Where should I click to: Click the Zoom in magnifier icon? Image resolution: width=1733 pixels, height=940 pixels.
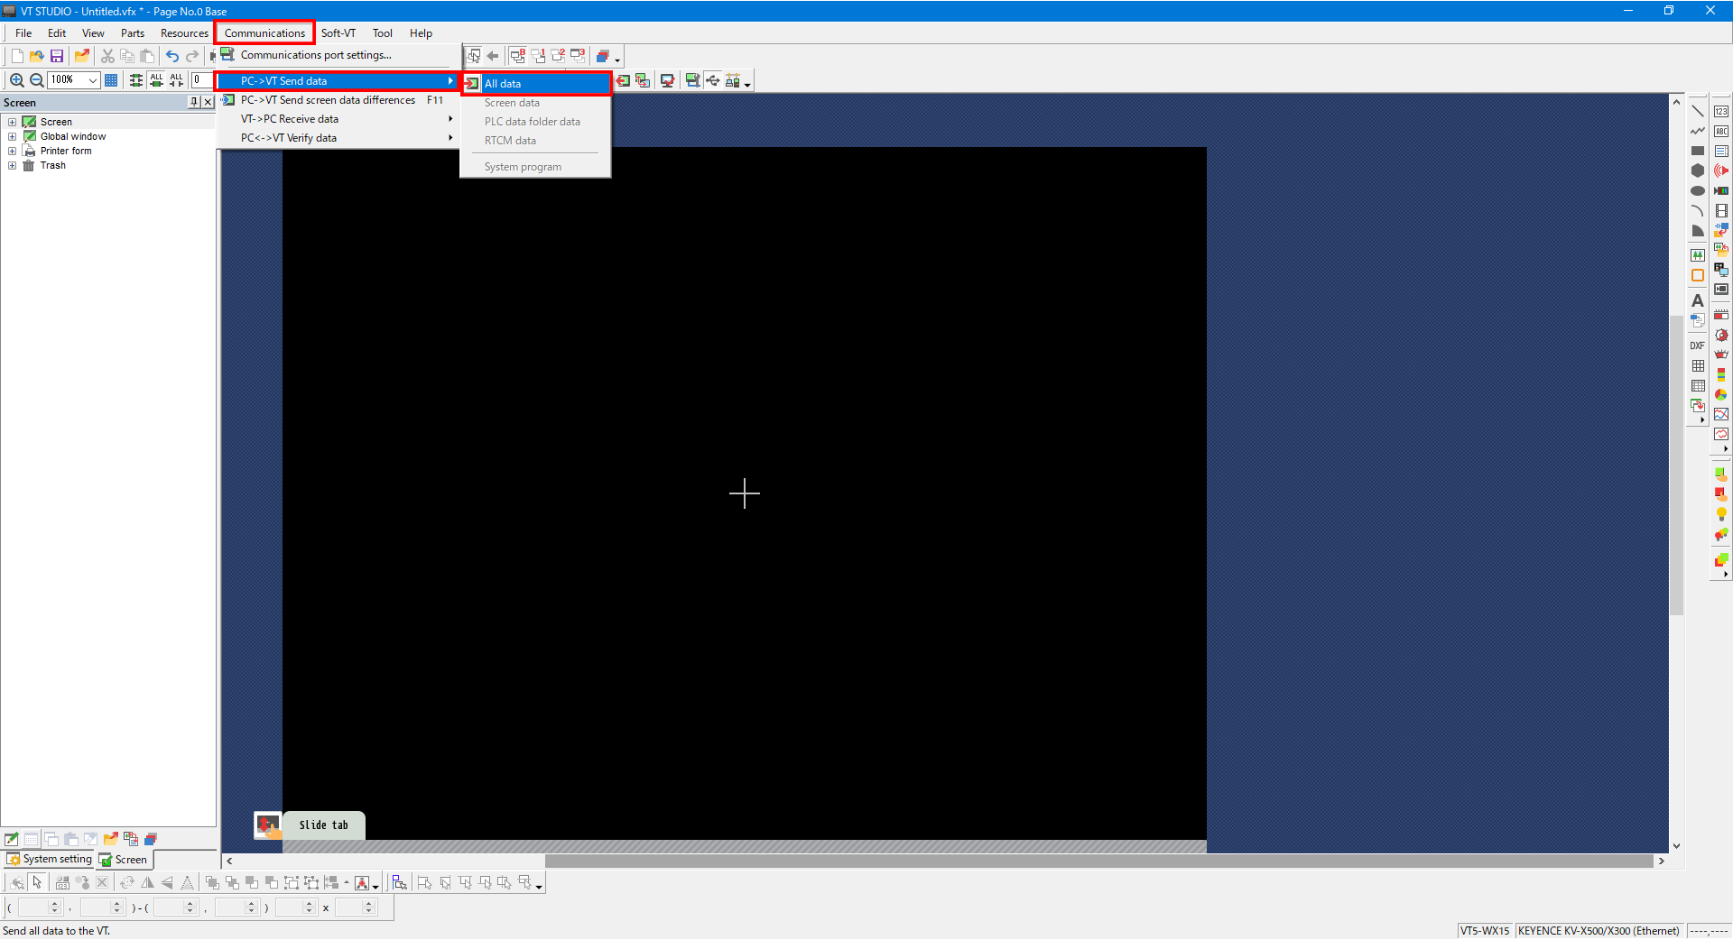(x=16, y=80)
